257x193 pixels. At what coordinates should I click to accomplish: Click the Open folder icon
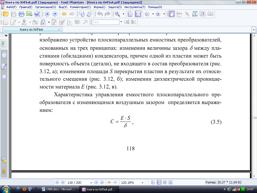pos(6,14)
